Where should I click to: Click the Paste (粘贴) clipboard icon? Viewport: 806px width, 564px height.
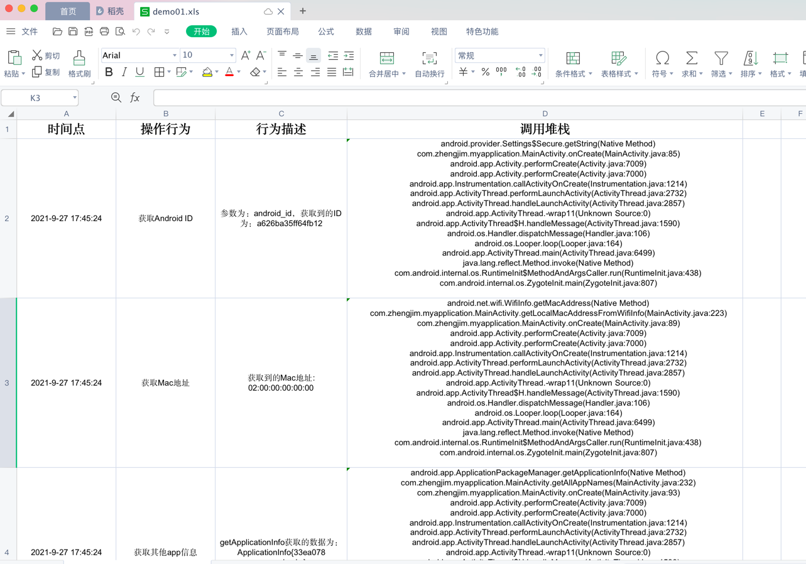(x=14, y=58)
